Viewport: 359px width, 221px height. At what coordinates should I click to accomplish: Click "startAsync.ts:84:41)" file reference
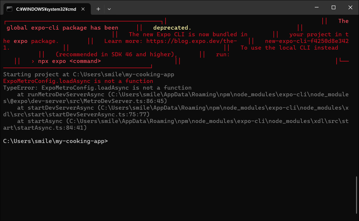(52, 128)
